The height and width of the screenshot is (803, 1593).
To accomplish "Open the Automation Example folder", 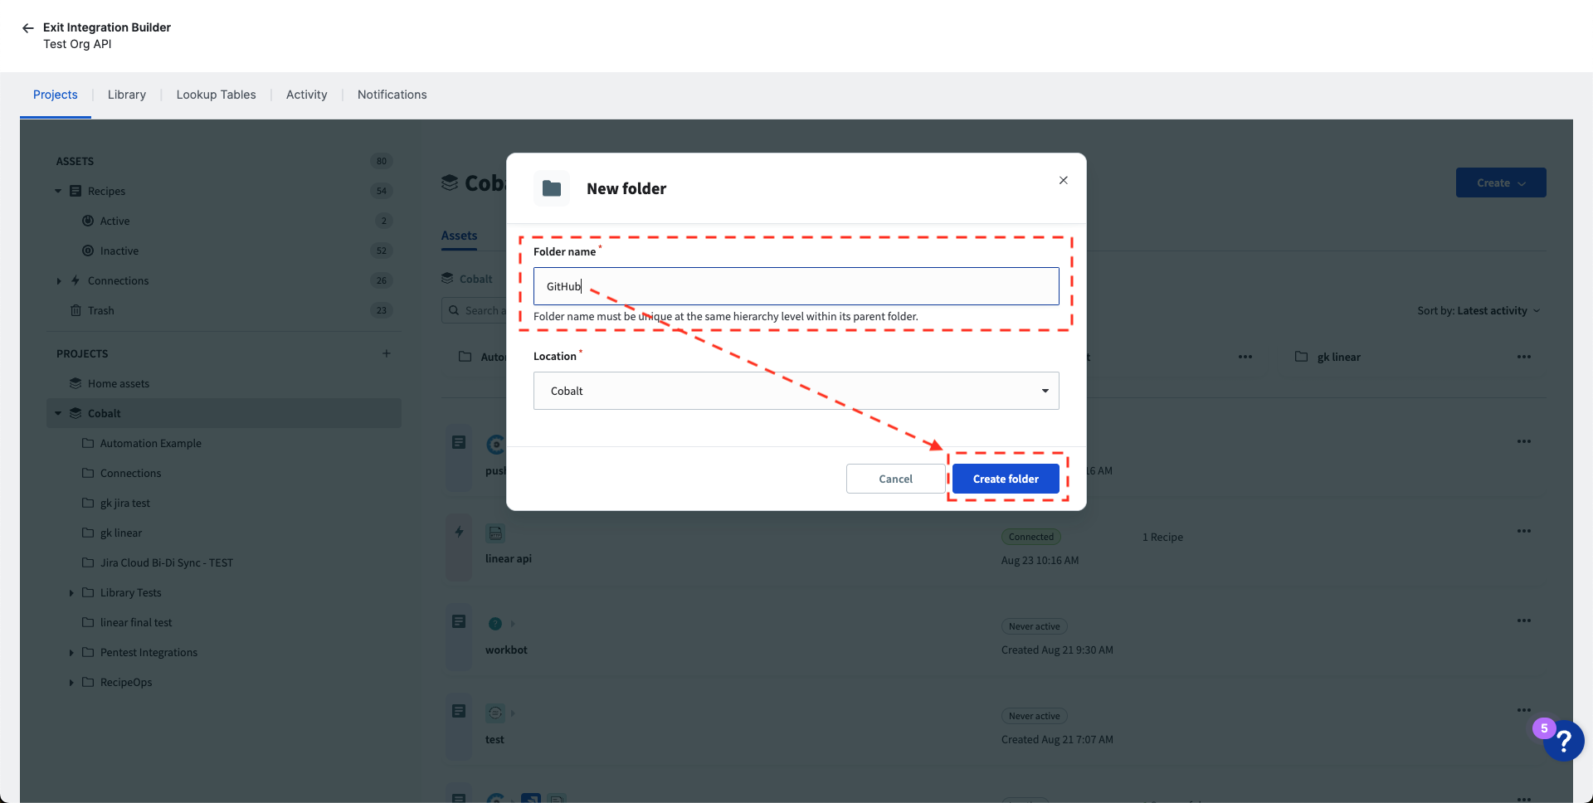I will coord(150,443).
